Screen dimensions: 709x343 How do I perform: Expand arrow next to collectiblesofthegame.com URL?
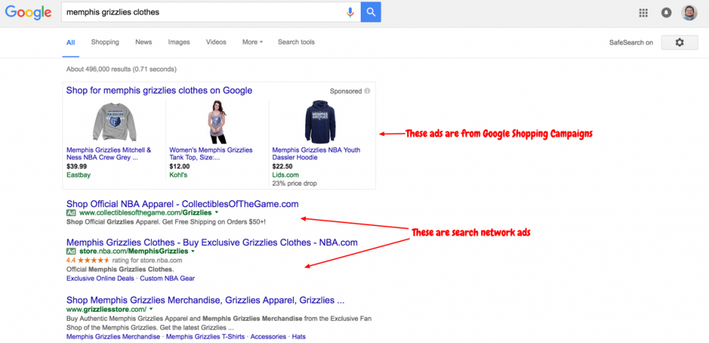(x=217, y=212)
